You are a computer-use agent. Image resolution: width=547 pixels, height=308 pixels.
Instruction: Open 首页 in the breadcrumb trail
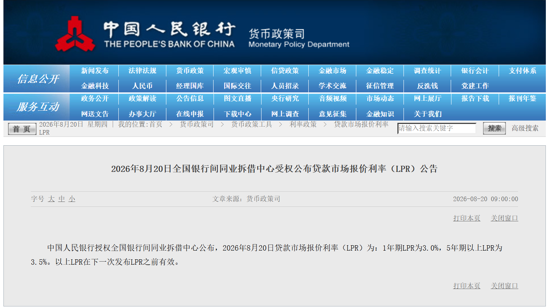coord(156,124)
